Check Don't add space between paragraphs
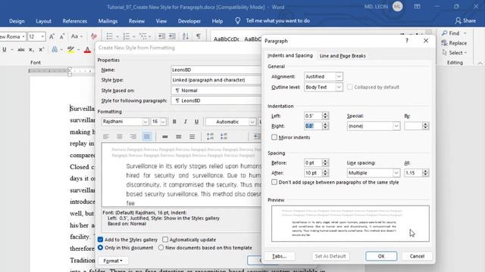This screenshot has height=272, width=485. (274, 182)
